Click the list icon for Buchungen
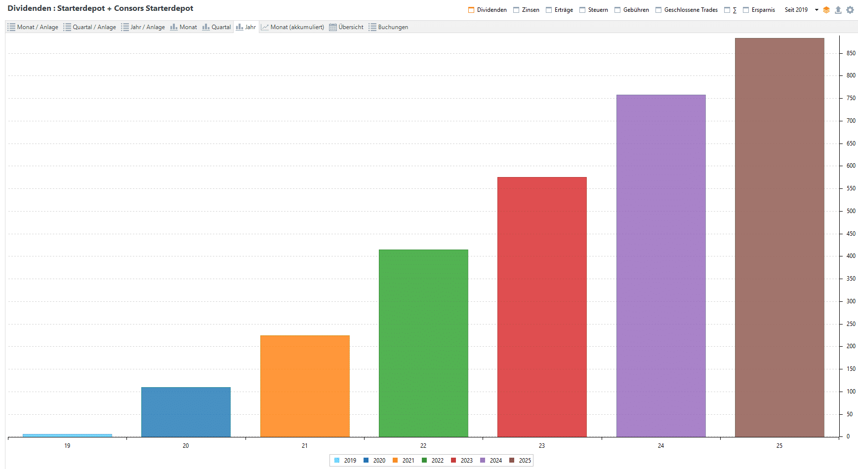The width and height of the screenshot is (858, 469). tap(372, 27)
